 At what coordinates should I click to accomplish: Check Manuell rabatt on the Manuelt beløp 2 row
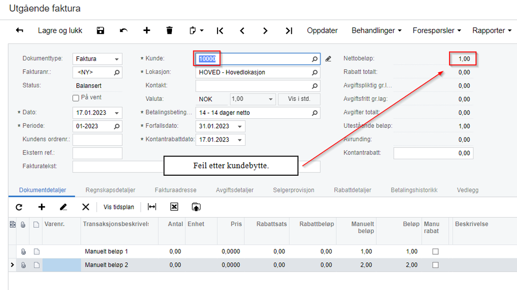coord(436,265)
